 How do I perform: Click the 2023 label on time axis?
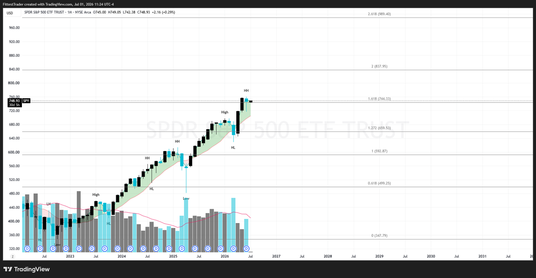coord(70,257)
